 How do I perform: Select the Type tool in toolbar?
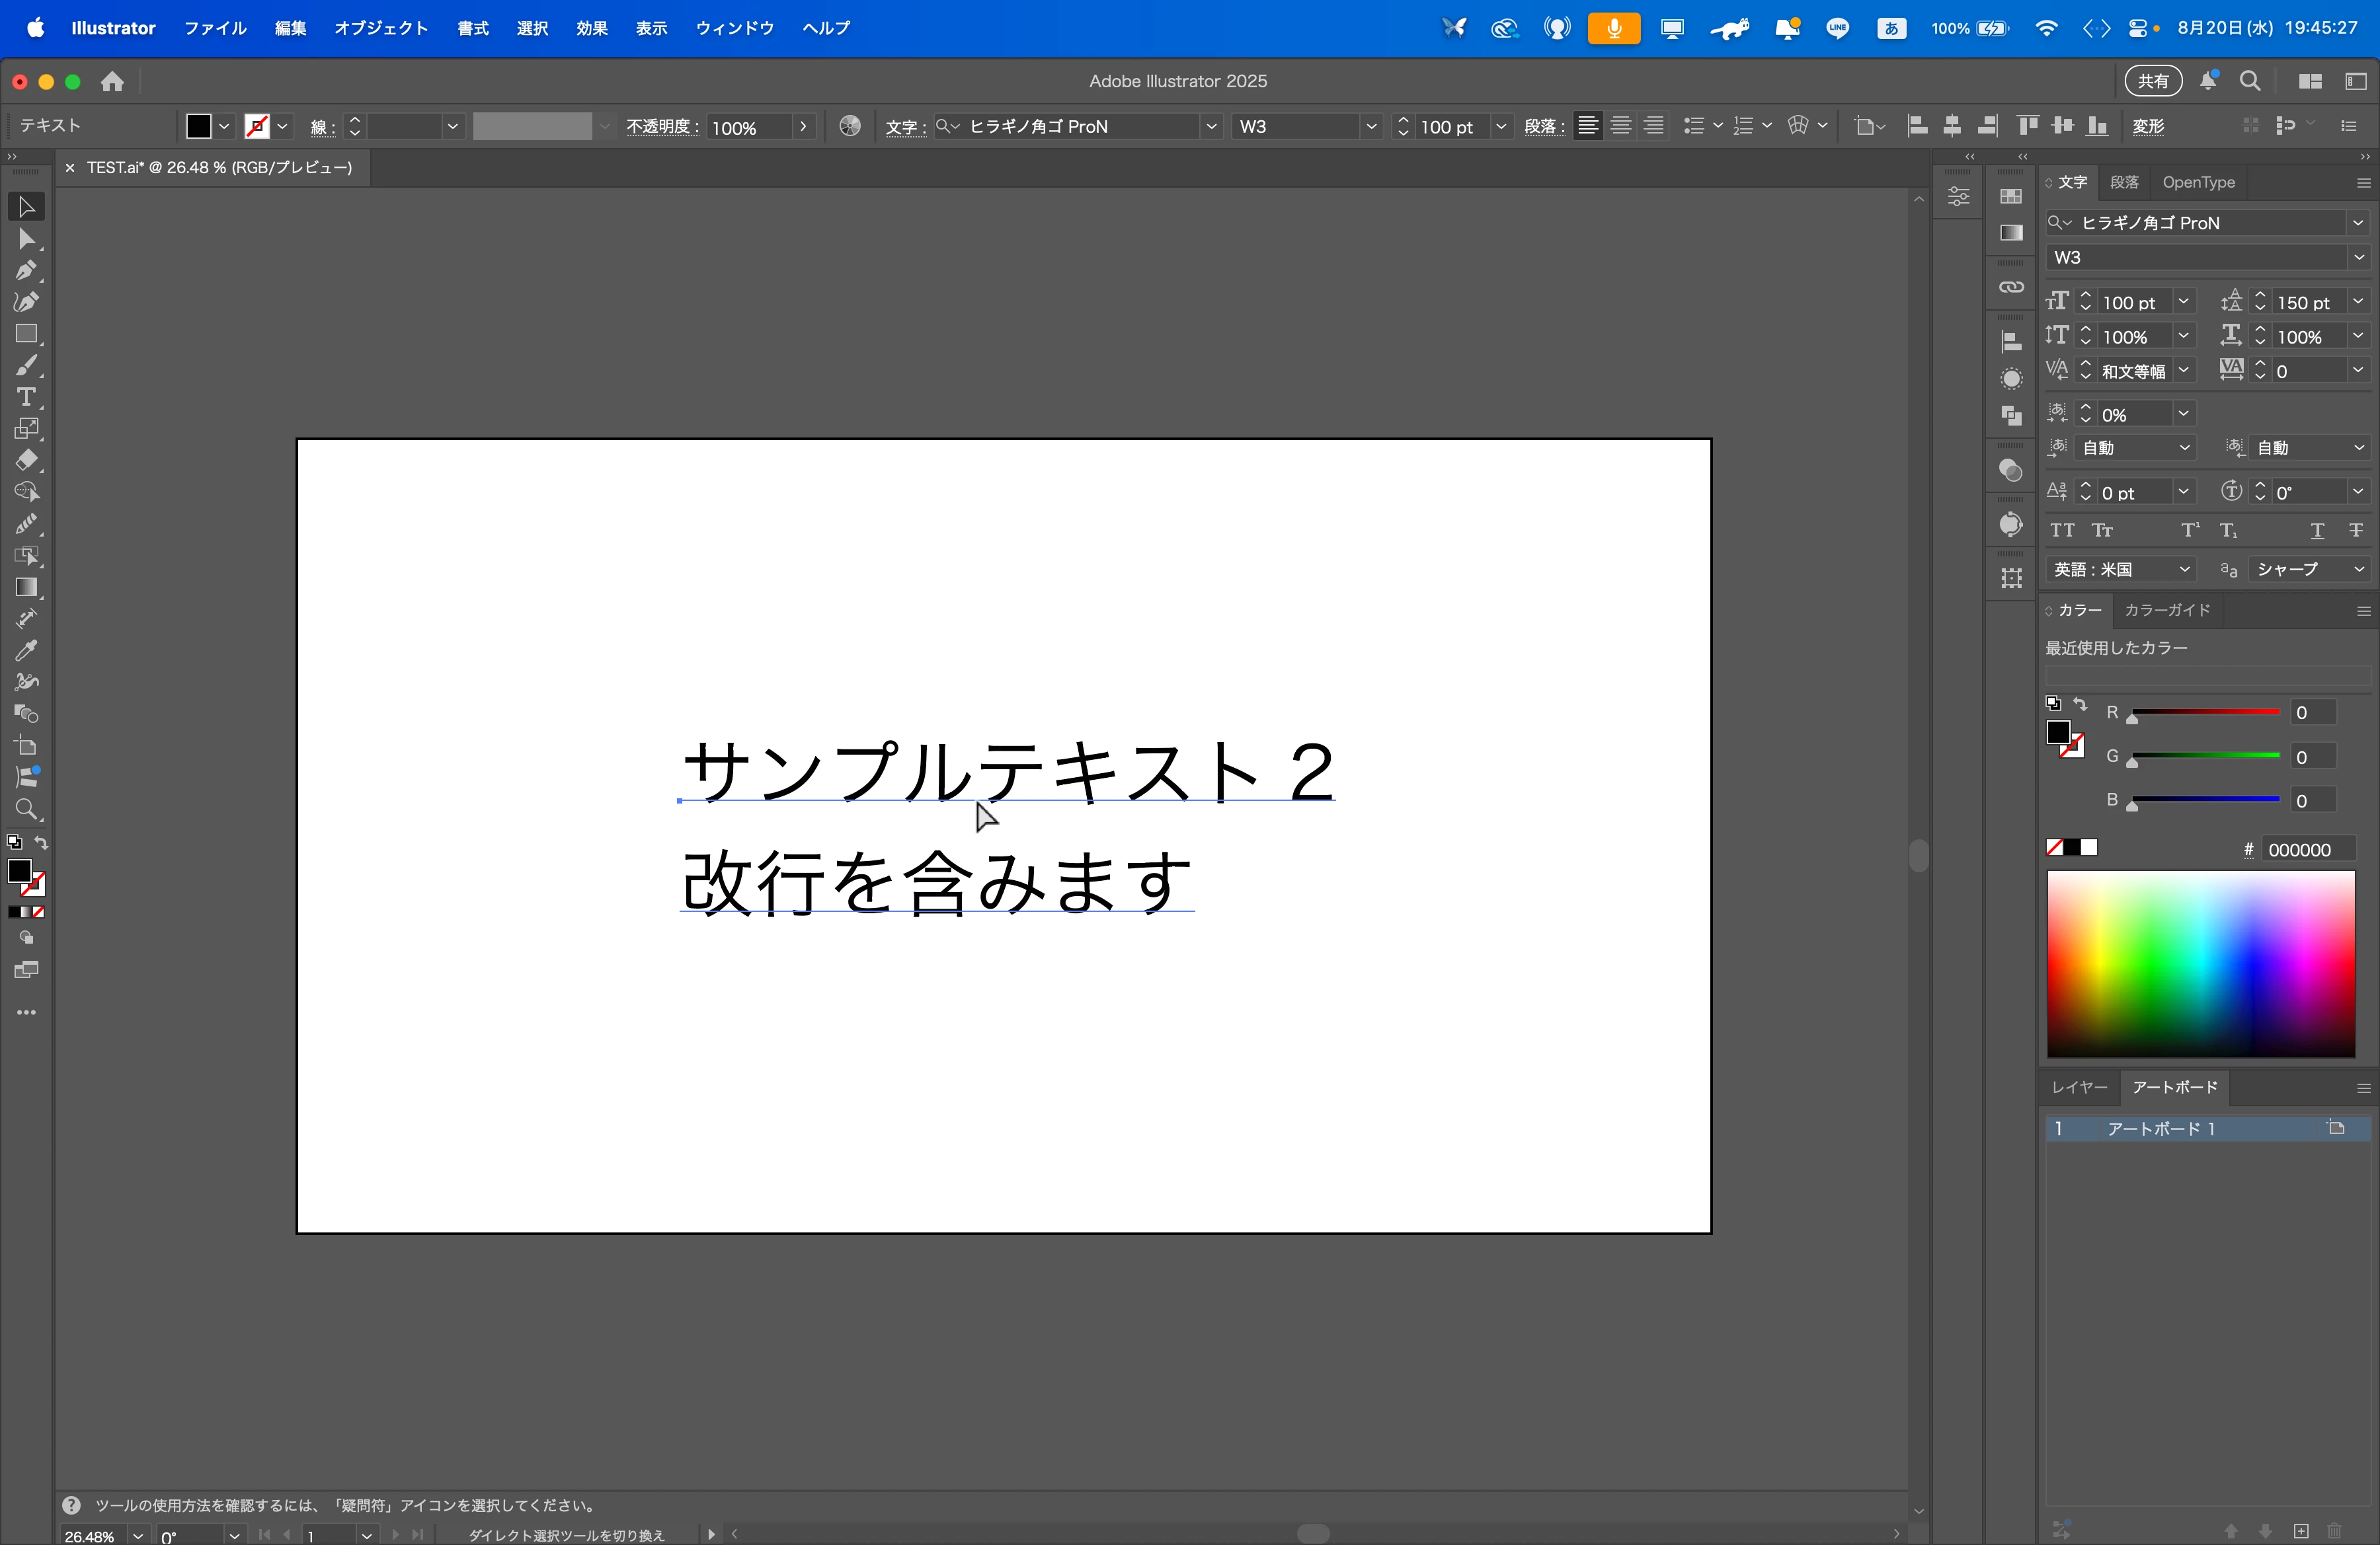click(26, 398)
